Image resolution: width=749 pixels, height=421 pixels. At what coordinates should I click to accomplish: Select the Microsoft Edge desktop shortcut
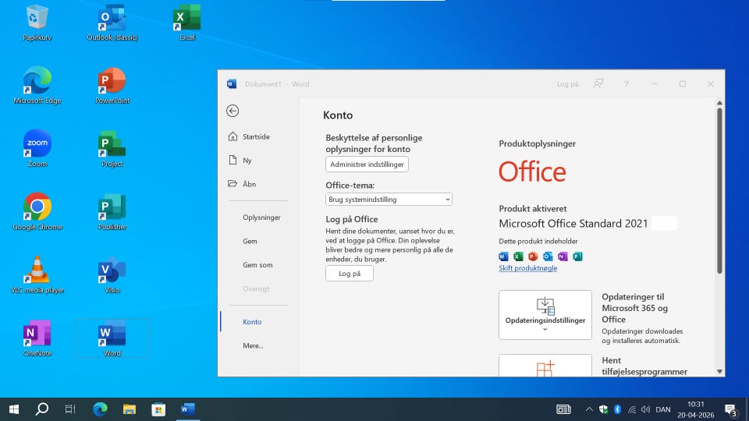(37, 86)
